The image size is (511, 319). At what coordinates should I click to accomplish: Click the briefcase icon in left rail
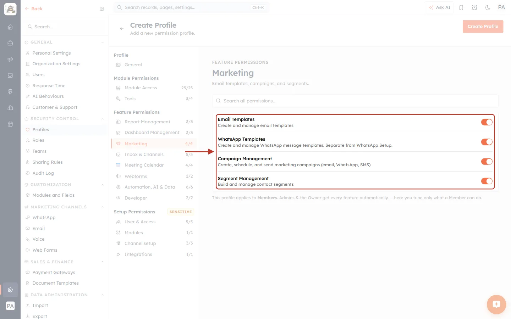click(10, 43)
